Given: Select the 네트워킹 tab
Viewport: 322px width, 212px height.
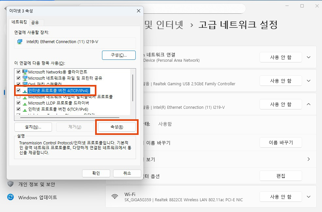Looking at the screenshot, I should [19, 22].
